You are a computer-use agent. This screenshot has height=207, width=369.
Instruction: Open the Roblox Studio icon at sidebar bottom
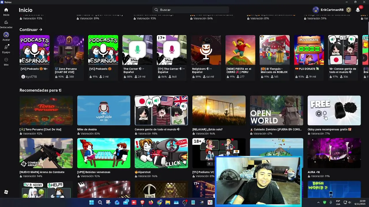[x=6, y=192]
